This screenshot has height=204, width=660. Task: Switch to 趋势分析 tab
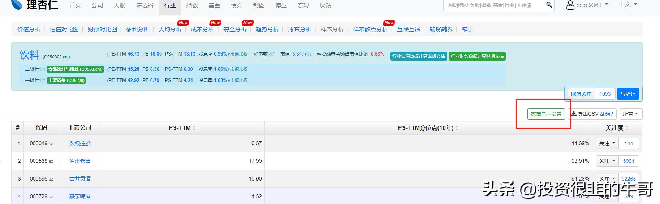pos(267,30)
